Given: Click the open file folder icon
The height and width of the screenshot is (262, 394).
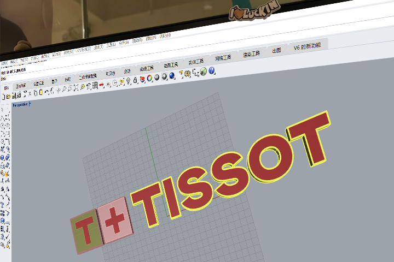Looking at the screenshot, I should coord(8,96).
